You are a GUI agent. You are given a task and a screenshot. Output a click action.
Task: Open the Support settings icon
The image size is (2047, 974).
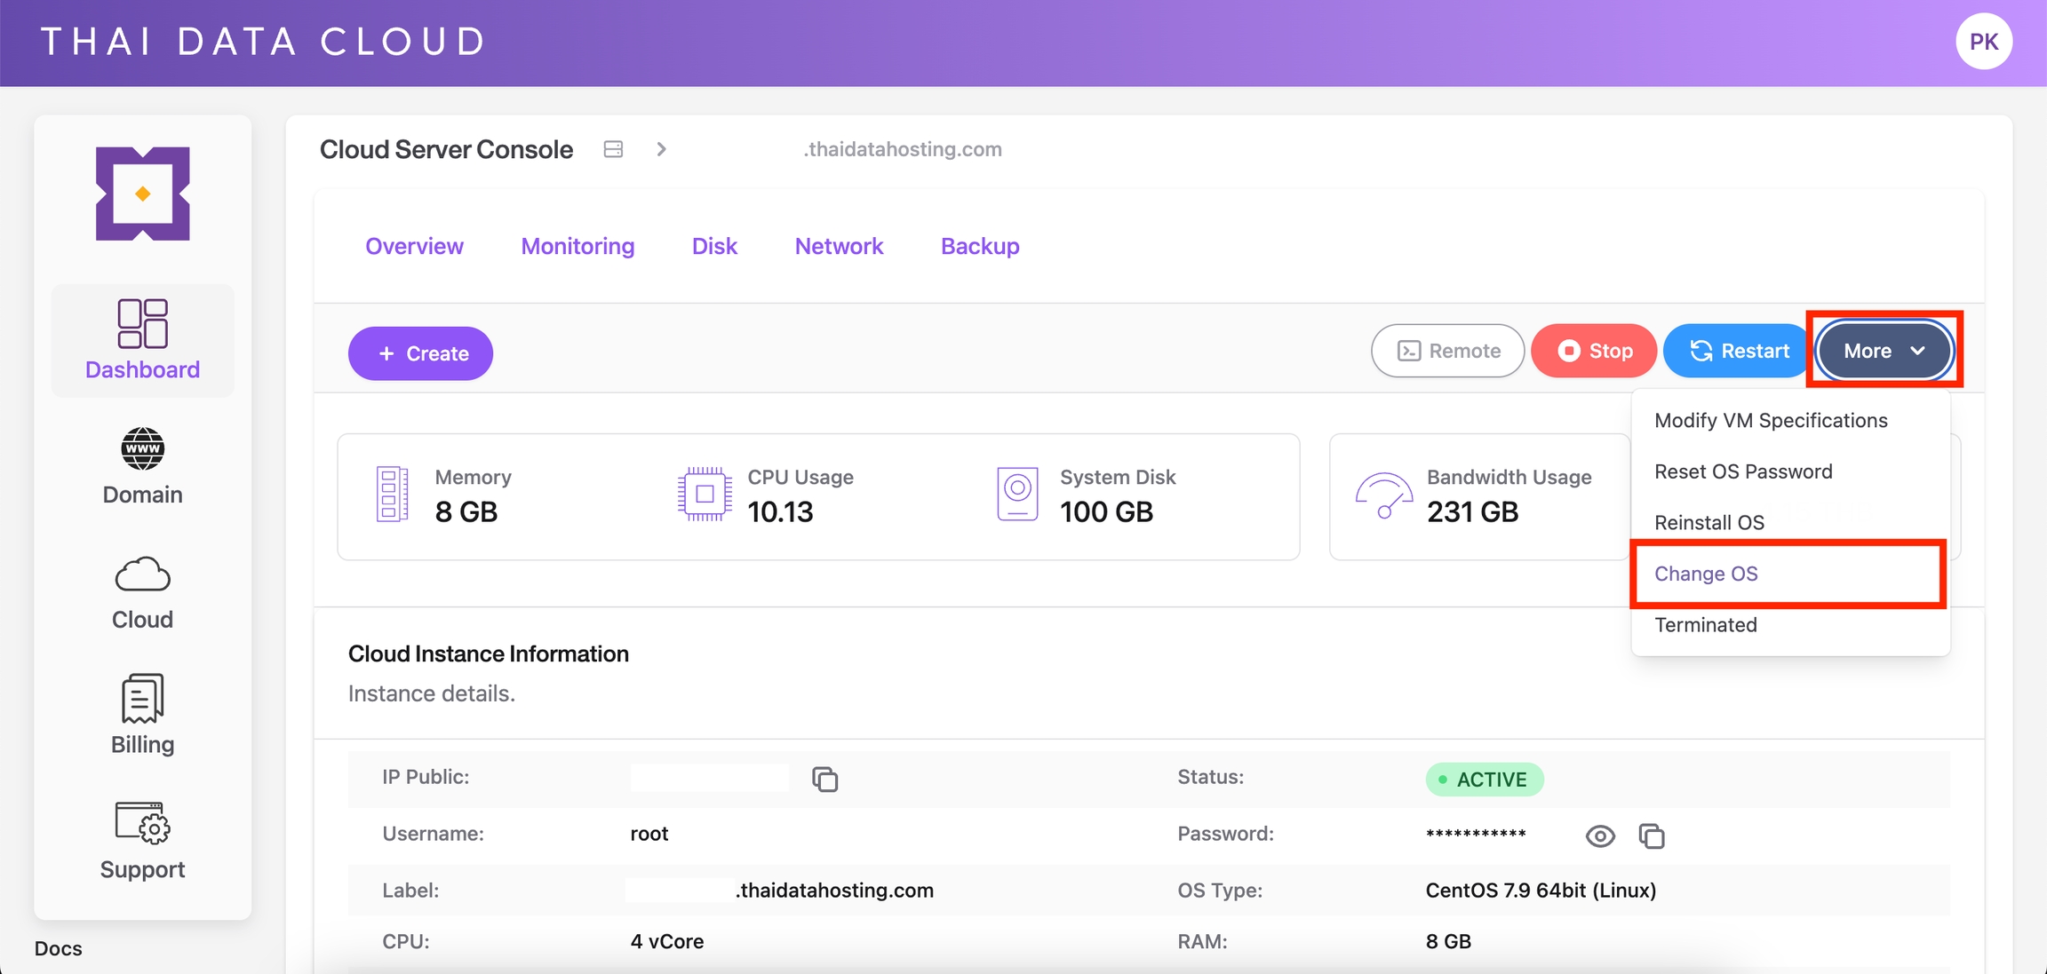point(142,823)
